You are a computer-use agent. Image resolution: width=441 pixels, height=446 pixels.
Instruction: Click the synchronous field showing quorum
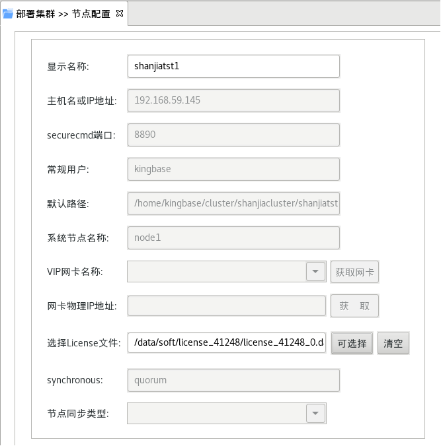click(x=233, y=380)
